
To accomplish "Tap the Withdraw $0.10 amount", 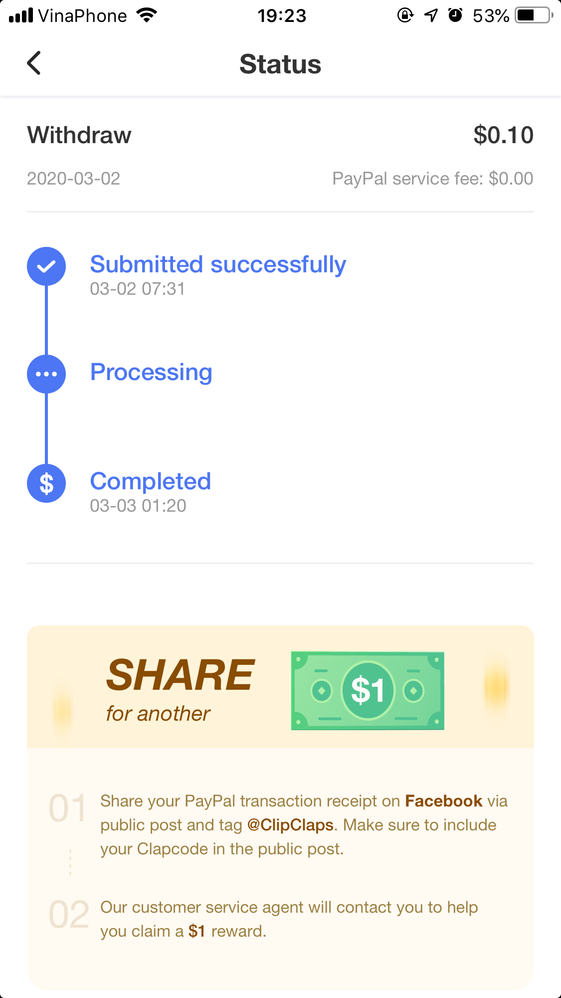I will (503, 135).
